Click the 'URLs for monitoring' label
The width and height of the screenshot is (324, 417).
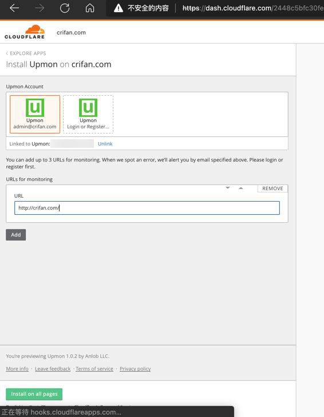coord(29,179)
